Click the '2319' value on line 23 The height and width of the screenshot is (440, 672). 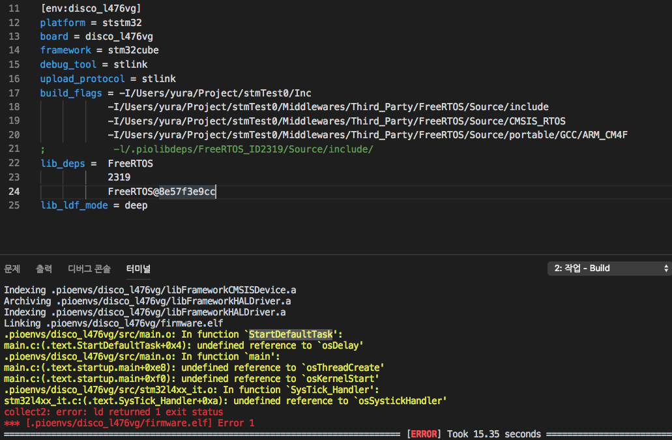click(119, 177)
